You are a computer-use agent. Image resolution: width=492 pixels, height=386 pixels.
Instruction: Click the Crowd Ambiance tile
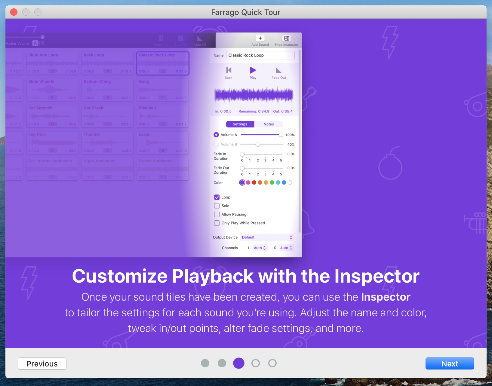tap(163, 169)
